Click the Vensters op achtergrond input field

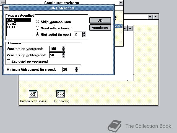coord(56,55)
